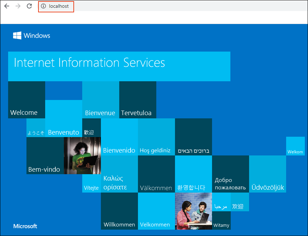The image size is (308, 236).
Task: Reload the localhost page
Action: [29, 6]
